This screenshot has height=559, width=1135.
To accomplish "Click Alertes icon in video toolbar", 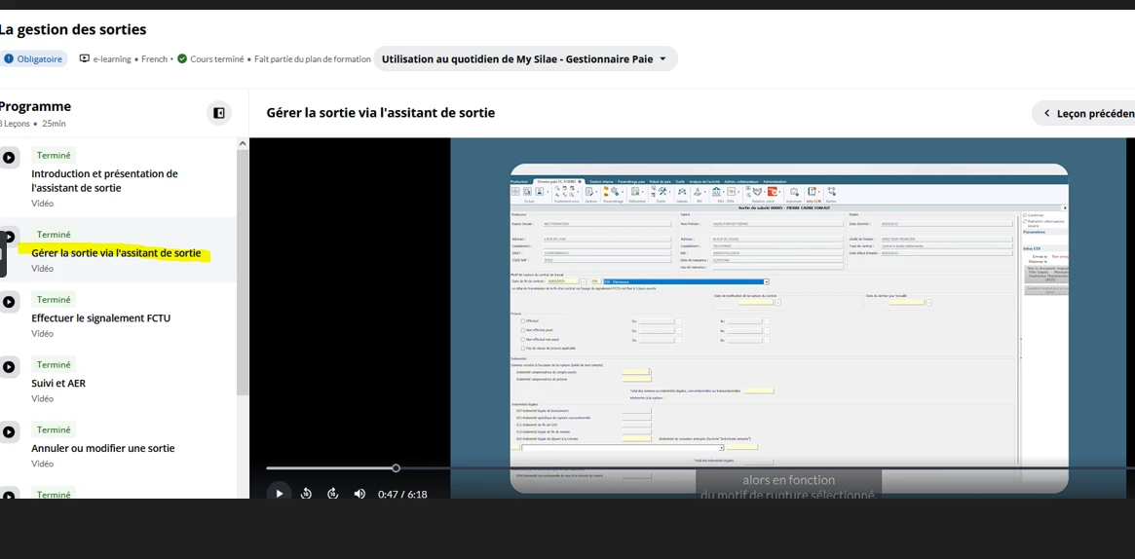I will point(832,192).
